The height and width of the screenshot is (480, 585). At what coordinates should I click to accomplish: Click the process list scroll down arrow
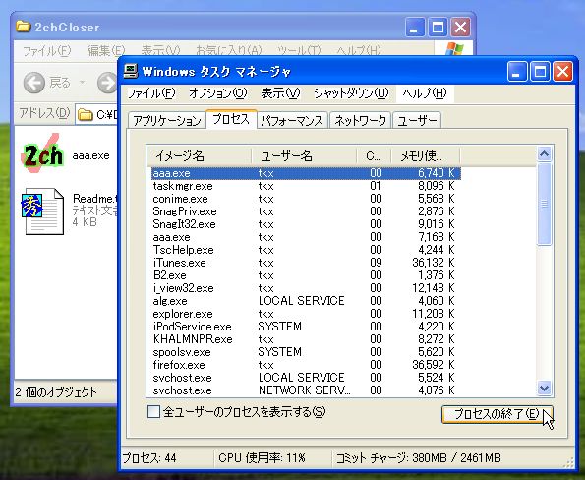pos(544,389)
